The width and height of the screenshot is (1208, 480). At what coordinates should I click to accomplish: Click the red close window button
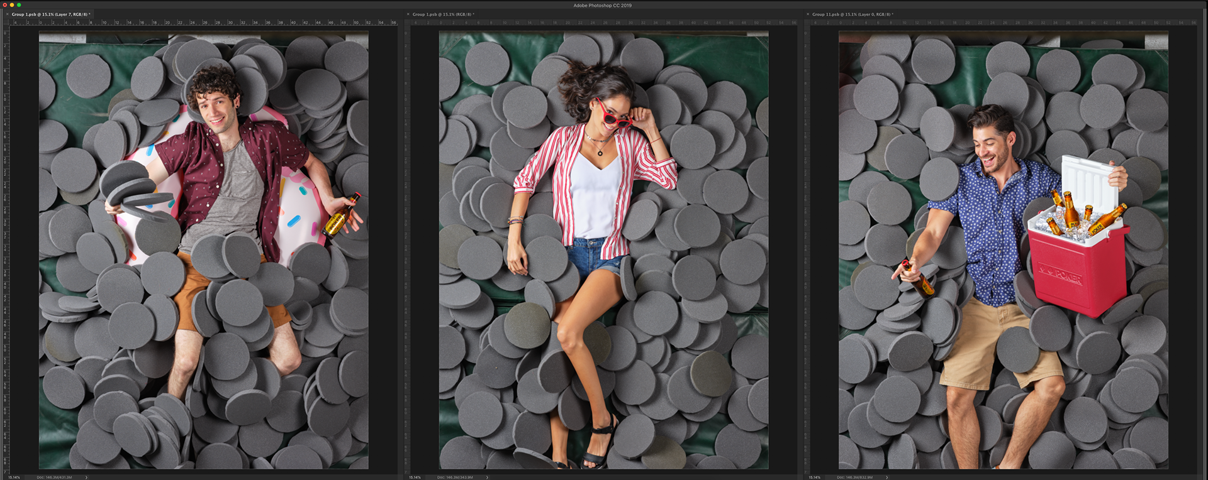click(4, 5)
